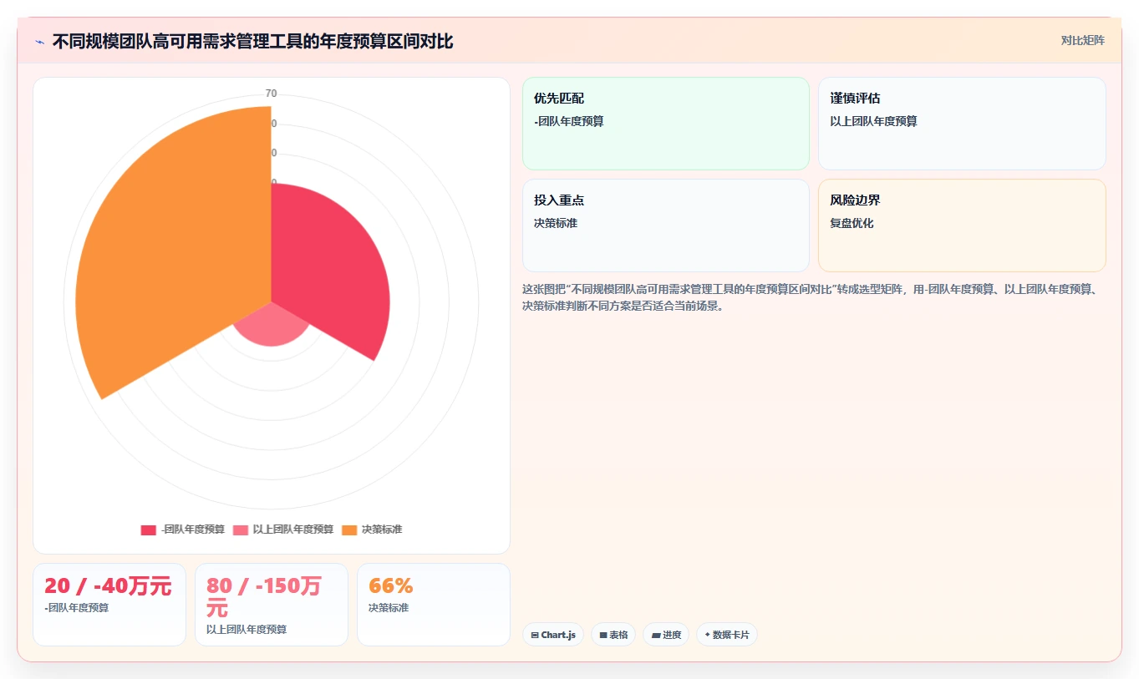Click the 复盘优化 text in 风险边界 card
Screen dimensions: 1139x679
(x=852, y=223)
